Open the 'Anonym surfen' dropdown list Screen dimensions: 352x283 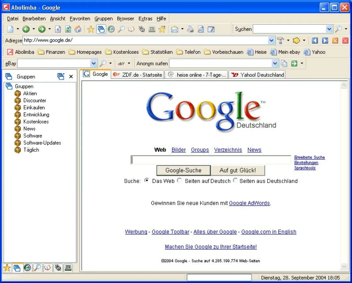[274, 63]
